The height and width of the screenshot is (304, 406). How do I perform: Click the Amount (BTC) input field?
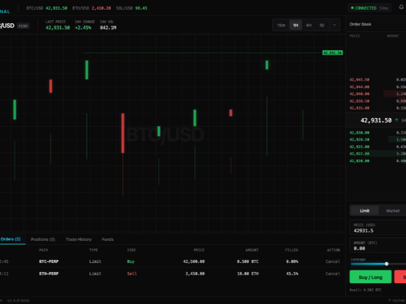[x=378, y=248]
